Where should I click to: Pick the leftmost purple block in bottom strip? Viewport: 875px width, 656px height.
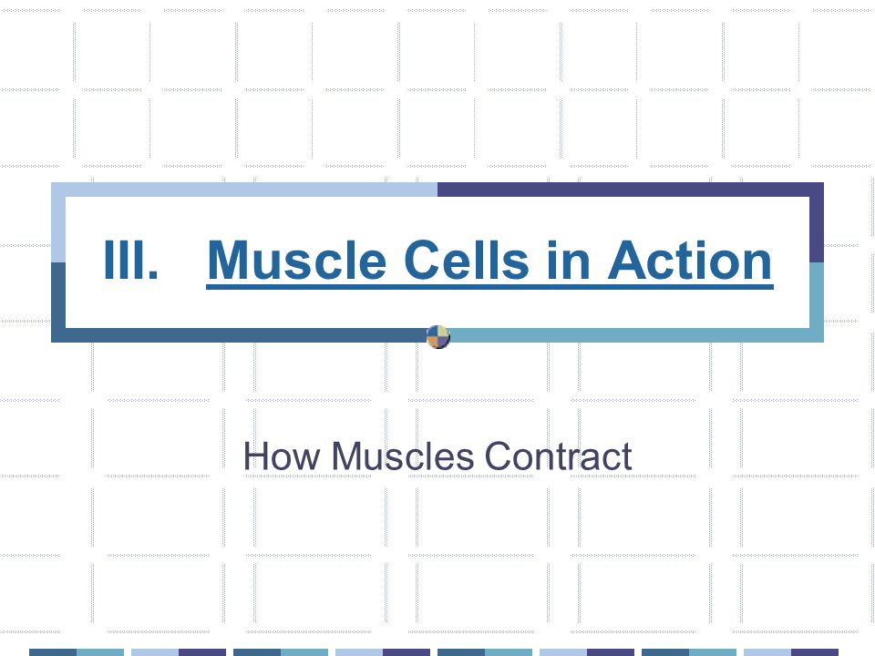point(202,652)
